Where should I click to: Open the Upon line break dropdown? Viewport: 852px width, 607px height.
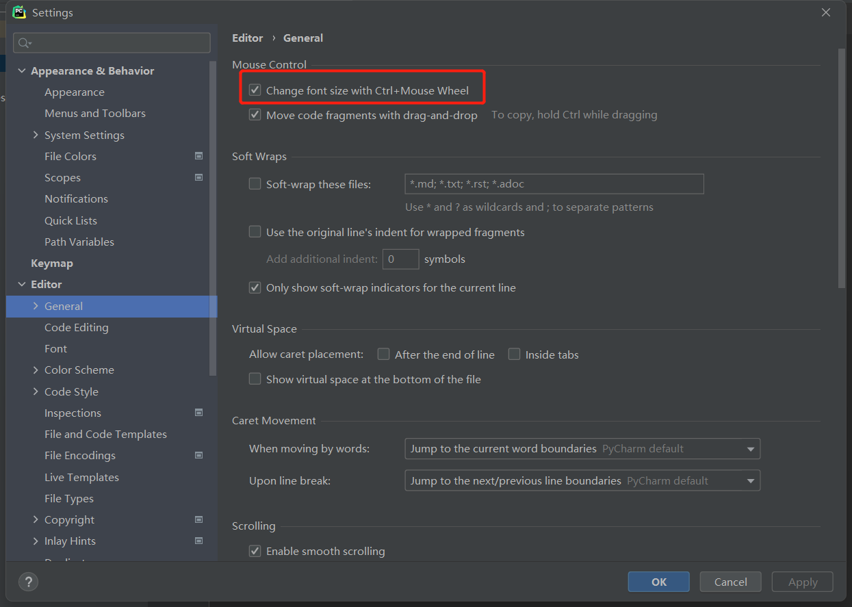coord(582,481)
